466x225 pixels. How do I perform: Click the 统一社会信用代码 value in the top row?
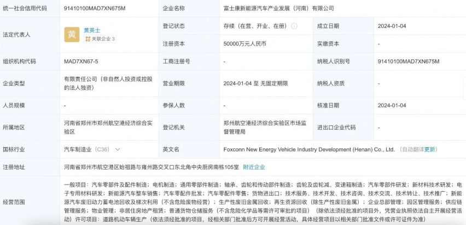pyautogui.click(x=95, y=8)
